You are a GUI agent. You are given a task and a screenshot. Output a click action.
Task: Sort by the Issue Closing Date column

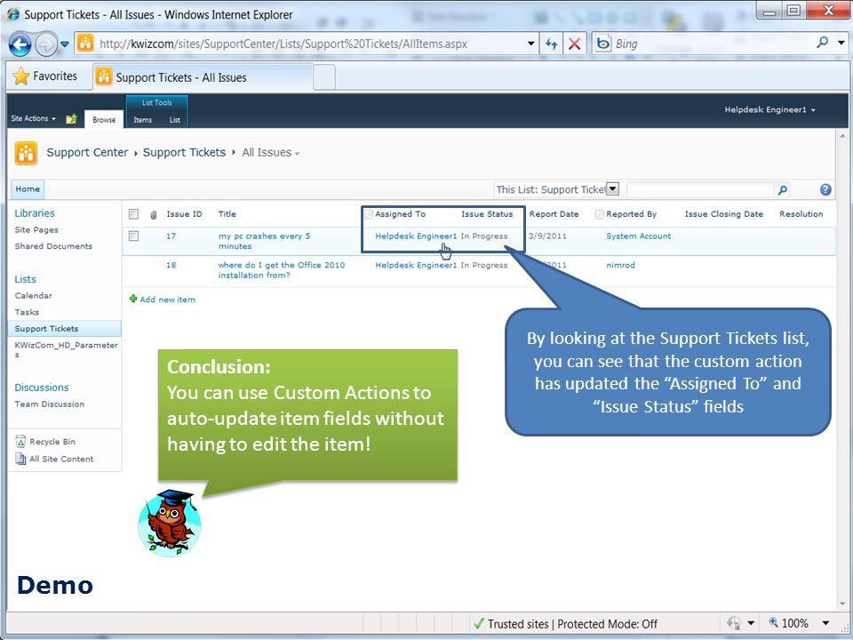(x=723, y=214)
